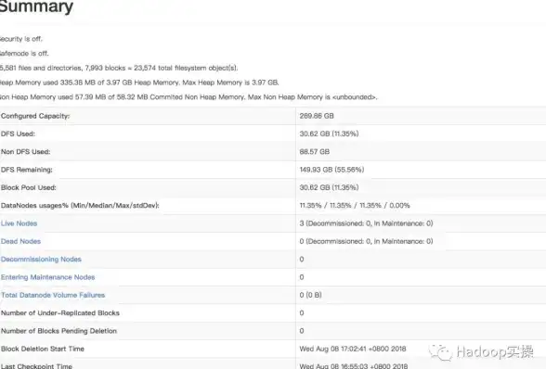Select the 'Configured Capacity:' label
Viewport: 546px width, 369px height.
tap(35, 116)
